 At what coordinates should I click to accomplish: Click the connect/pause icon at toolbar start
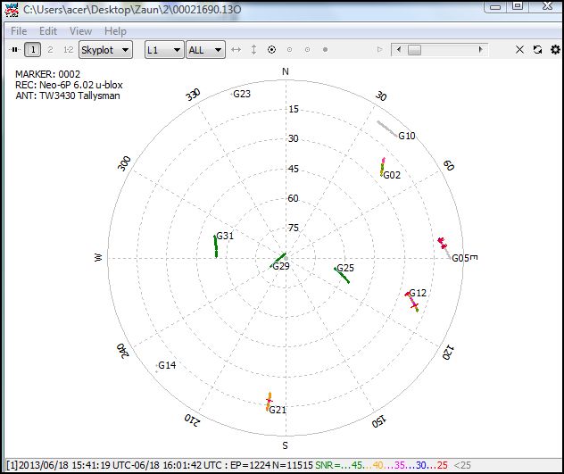click(x=13, y=50)
